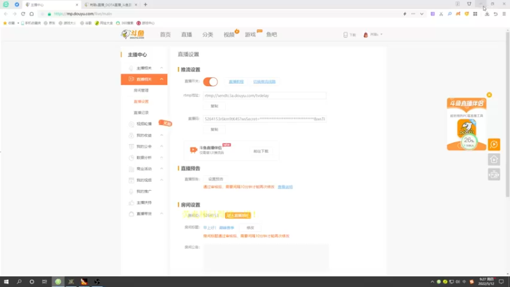The image size is (510, 287).
Task: Open the user avatar dropdown in header
Action: click(x=372, y=34)
